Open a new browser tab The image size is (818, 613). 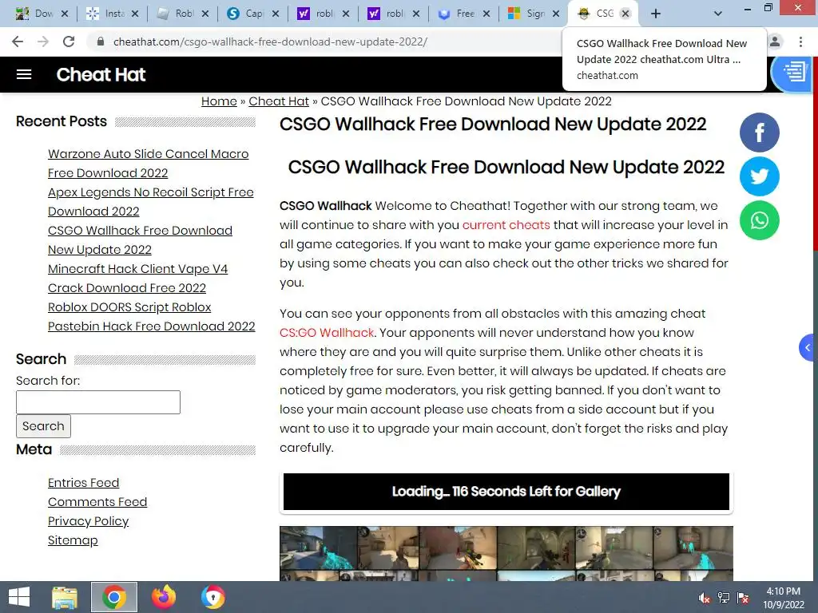[x=656, y=14]
